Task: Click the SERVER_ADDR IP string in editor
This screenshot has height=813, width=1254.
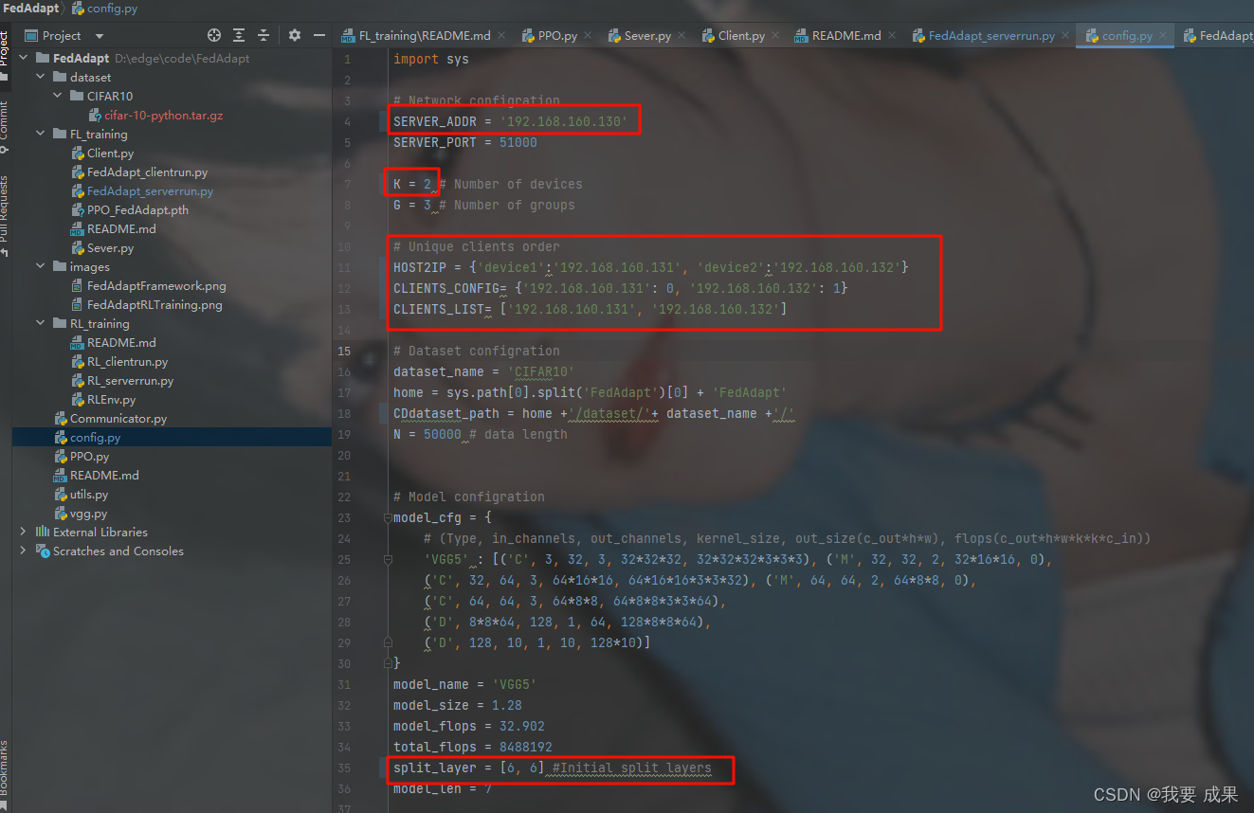Action: (x=563, y=121)
